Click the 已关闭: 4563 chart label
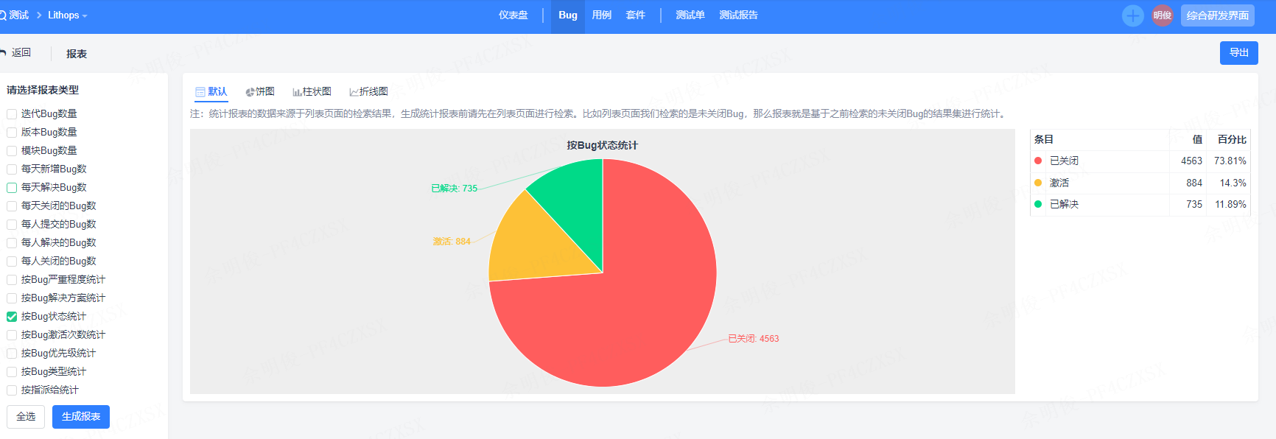This screenshot has width=1276, height=439. pos(754,339)
